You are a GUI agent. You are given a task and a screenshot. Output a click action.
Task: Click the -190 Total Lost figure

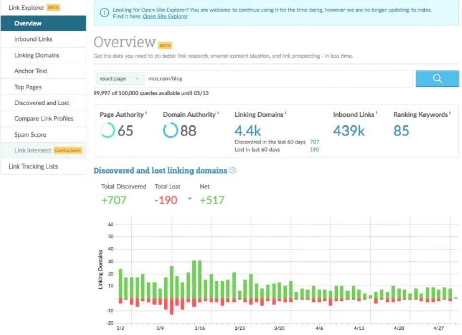point(166,200)
